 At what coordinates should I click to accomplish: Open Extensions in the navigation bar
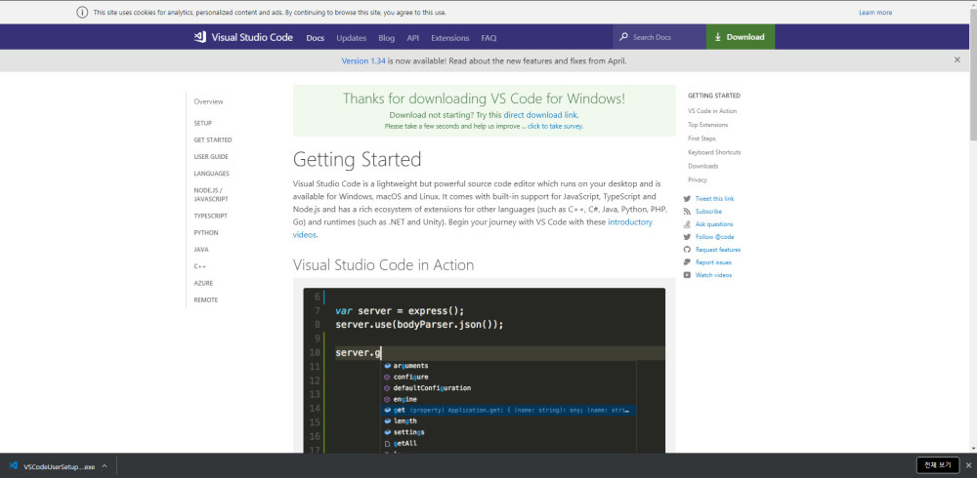point(449,37)
